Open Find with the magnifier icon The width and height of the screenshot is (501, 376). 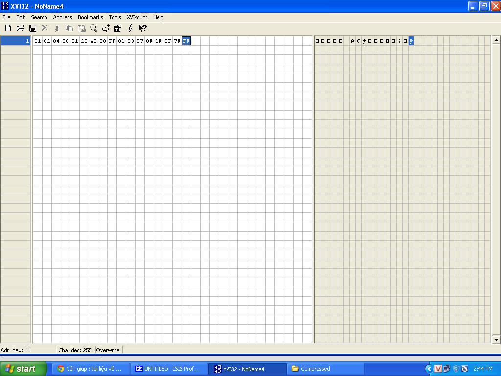(x=93, y=28)
